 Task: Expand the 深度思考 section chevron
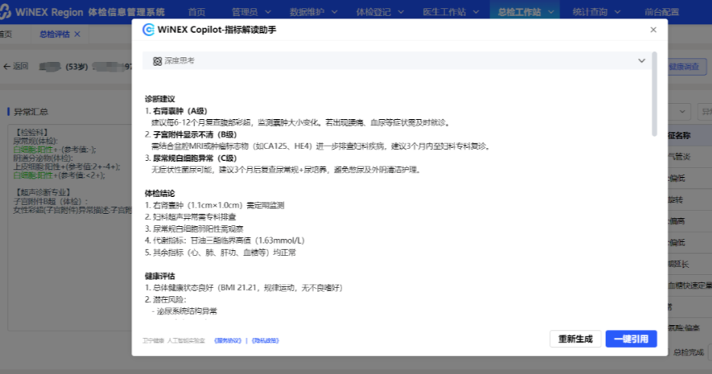pyautogui.click(x=641, y=60)
